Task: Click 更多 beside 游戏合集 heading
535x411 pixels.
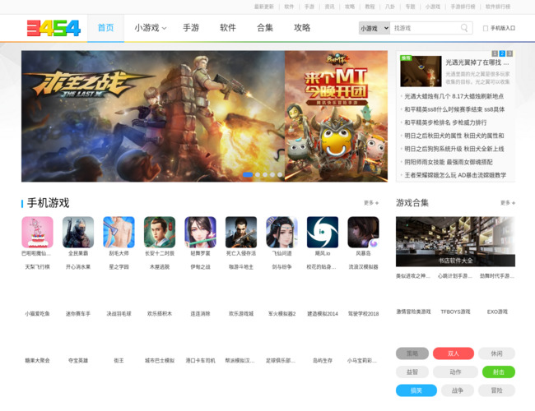Action: click(x=508, y=203)
